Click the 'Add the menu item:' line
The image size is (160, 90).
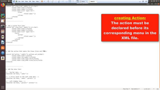[13, 69]
